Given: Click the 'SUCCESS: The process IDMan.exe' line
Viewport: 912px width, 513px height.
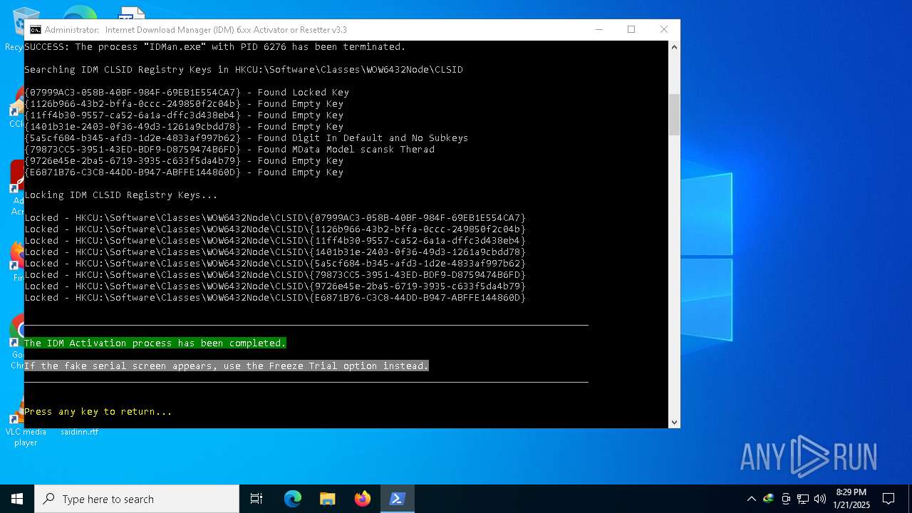Looking at the screenshot, I should tap(215, 46).
